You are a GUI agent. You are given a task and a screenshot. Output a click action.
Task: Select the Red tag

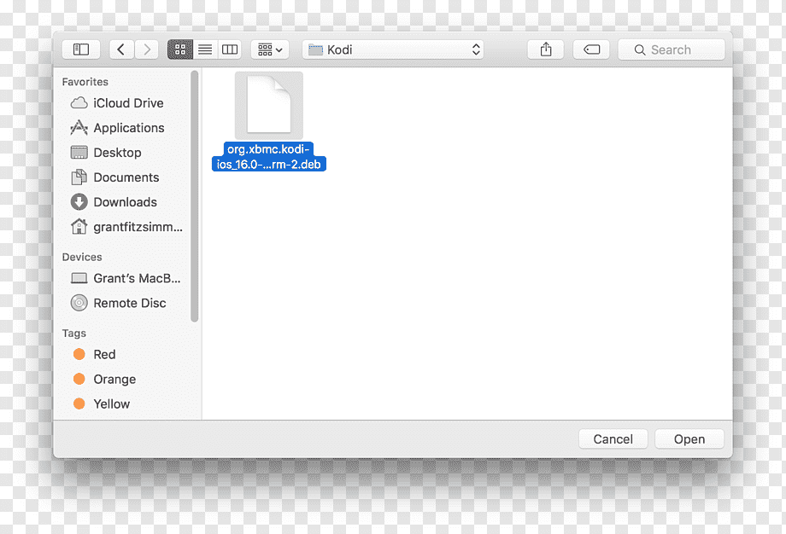tap(128, 354)
